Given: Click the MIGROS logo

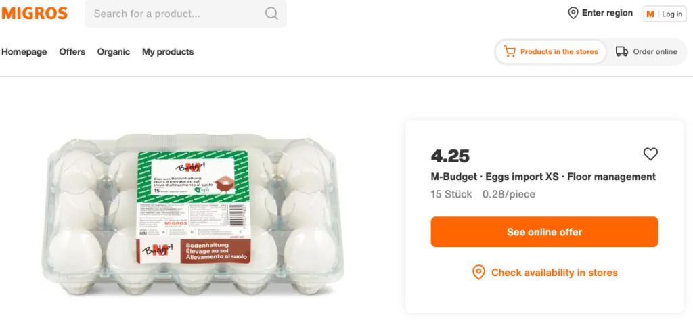Looking at the screenshot, I should click(35, 14).
